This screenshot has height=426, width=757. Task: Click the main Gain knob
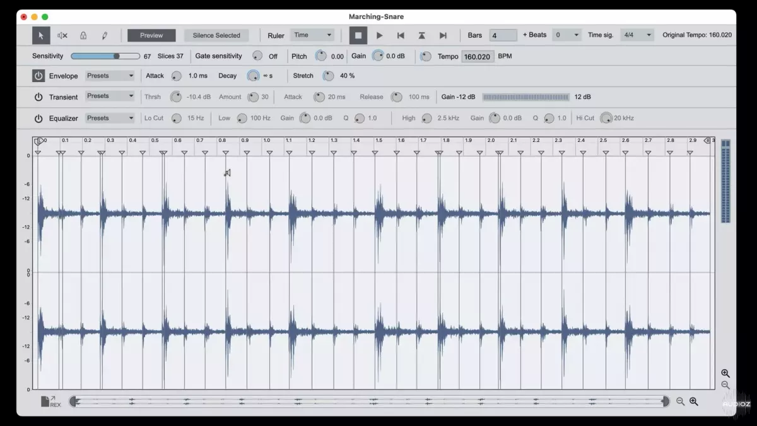[x=378, y=56]
